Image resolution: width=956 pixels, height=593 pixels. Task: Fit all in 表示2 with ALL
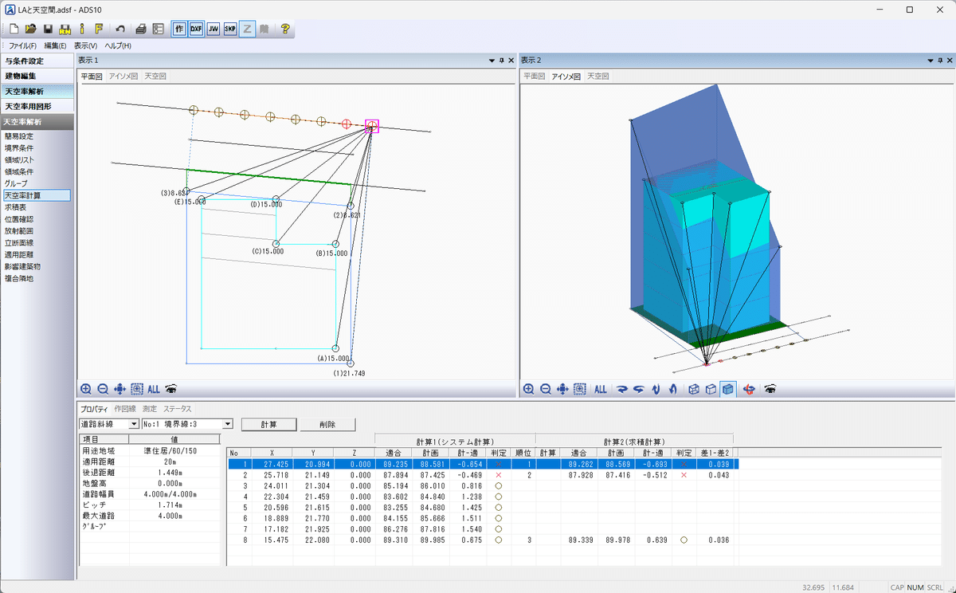[601, 389]
